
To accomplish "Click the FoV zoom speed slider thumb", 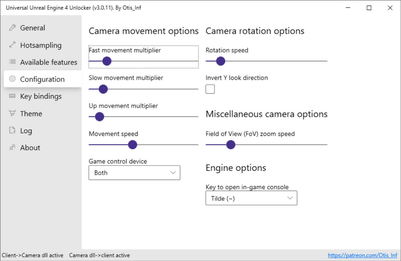I will click(x=231, y=145).
